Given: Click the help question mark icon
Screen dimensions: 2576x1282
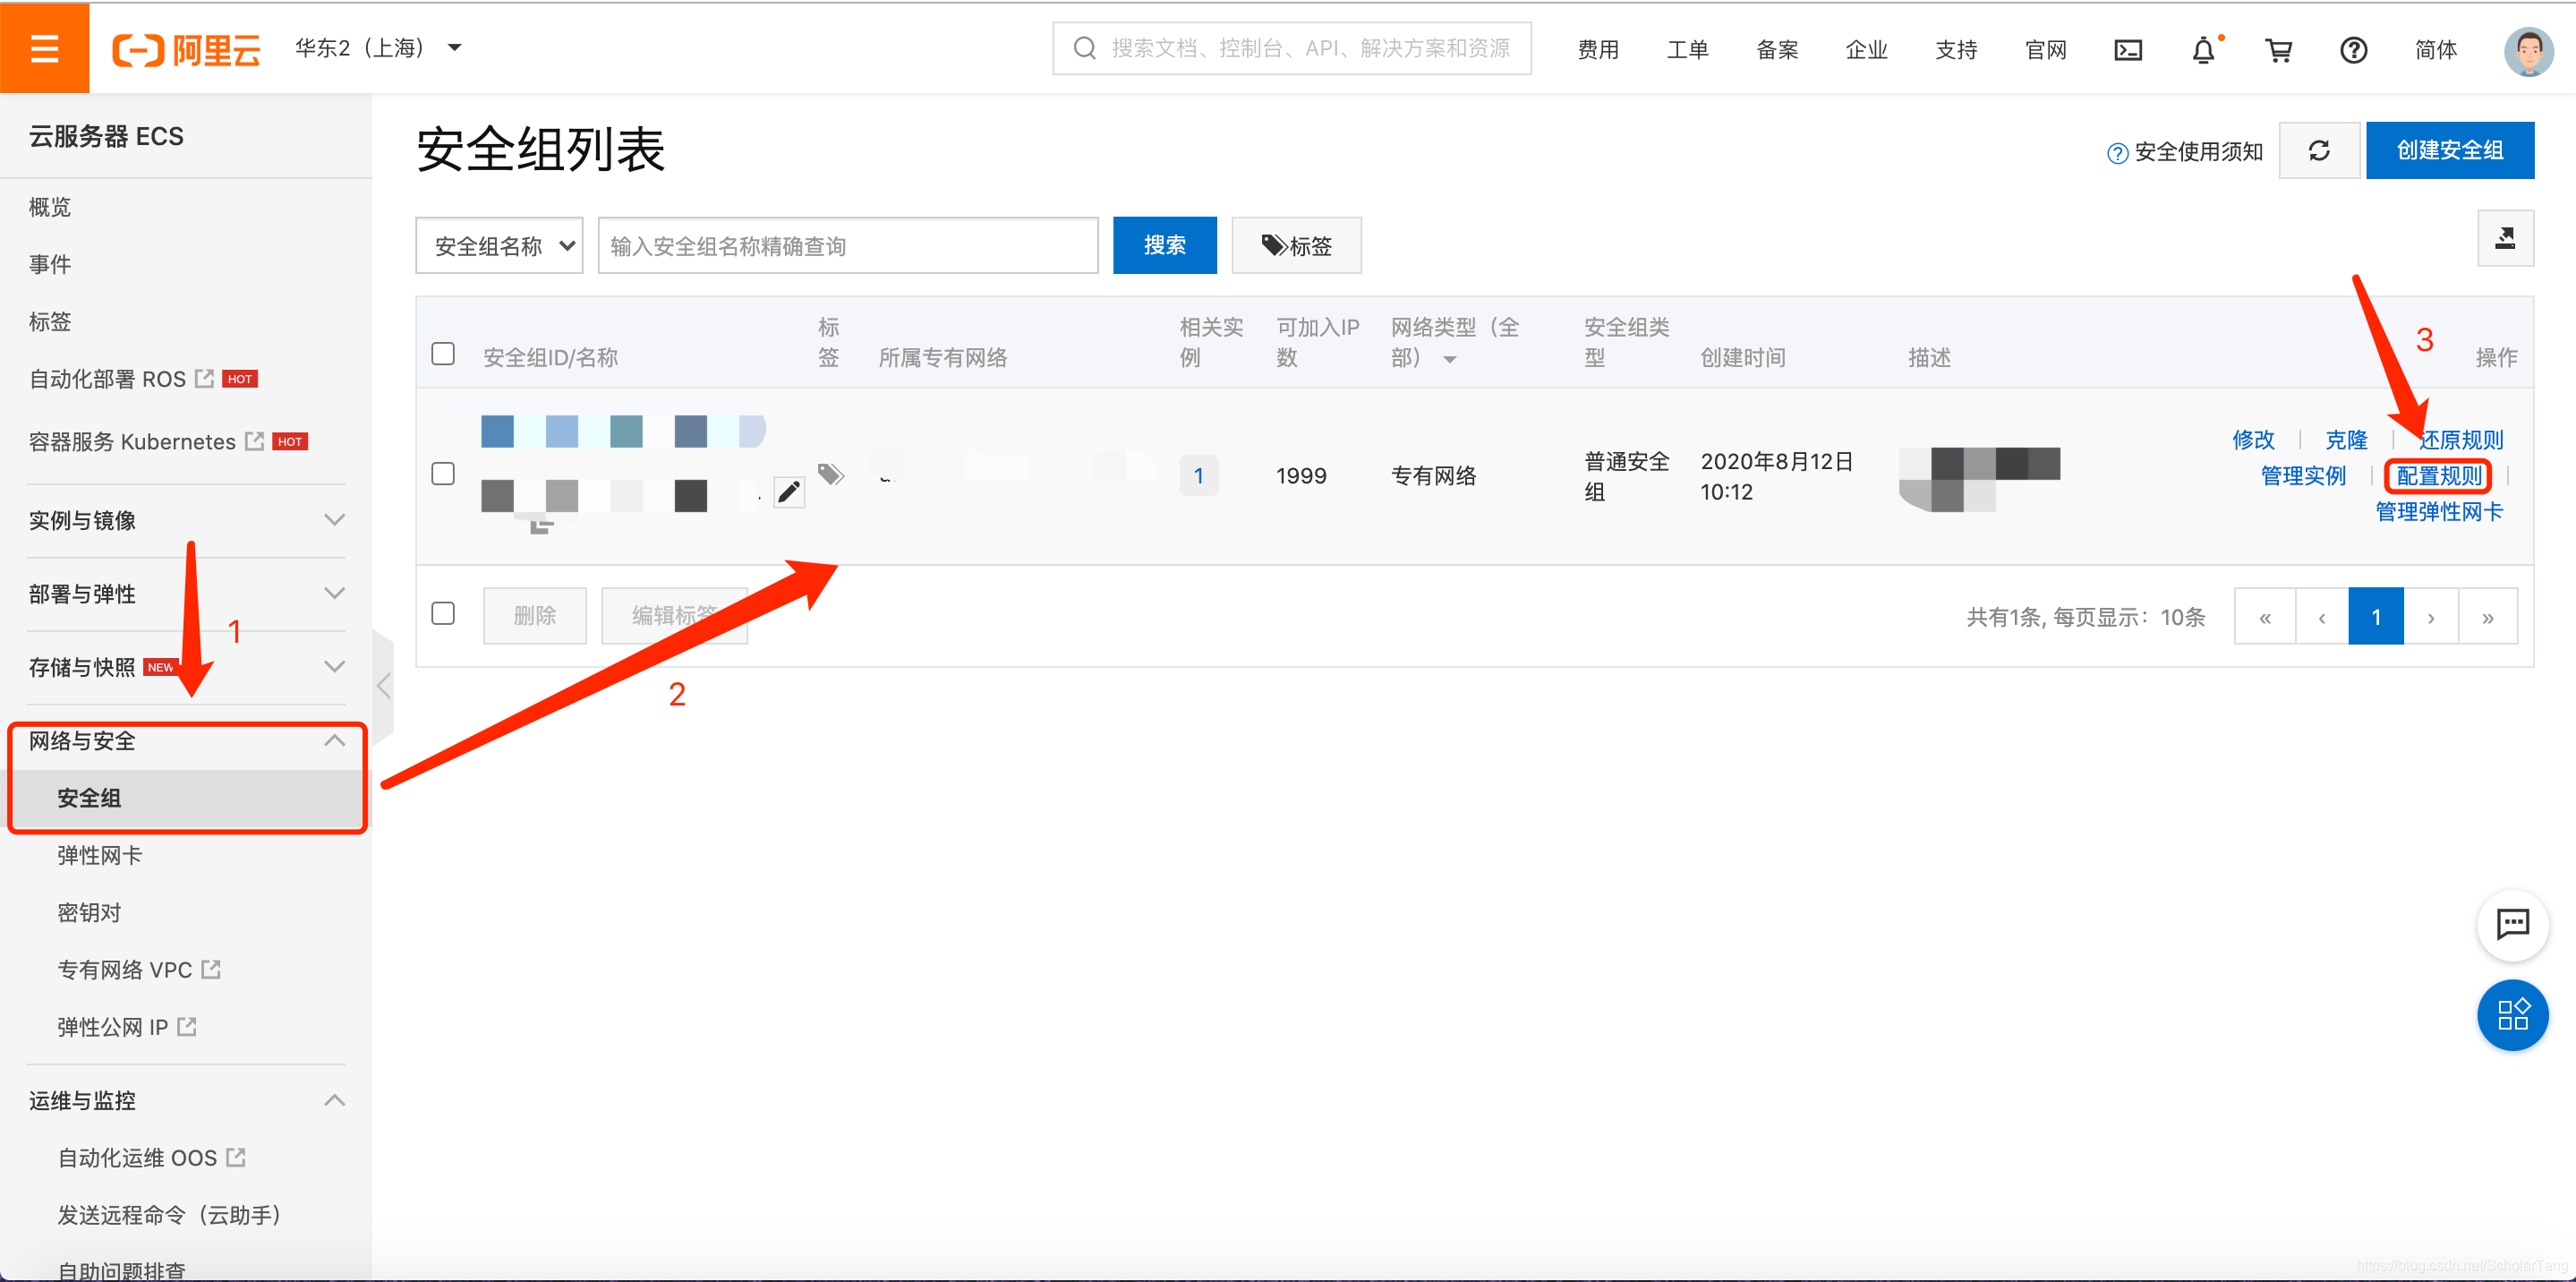Looking at the screenshot, I should 2353,50.
